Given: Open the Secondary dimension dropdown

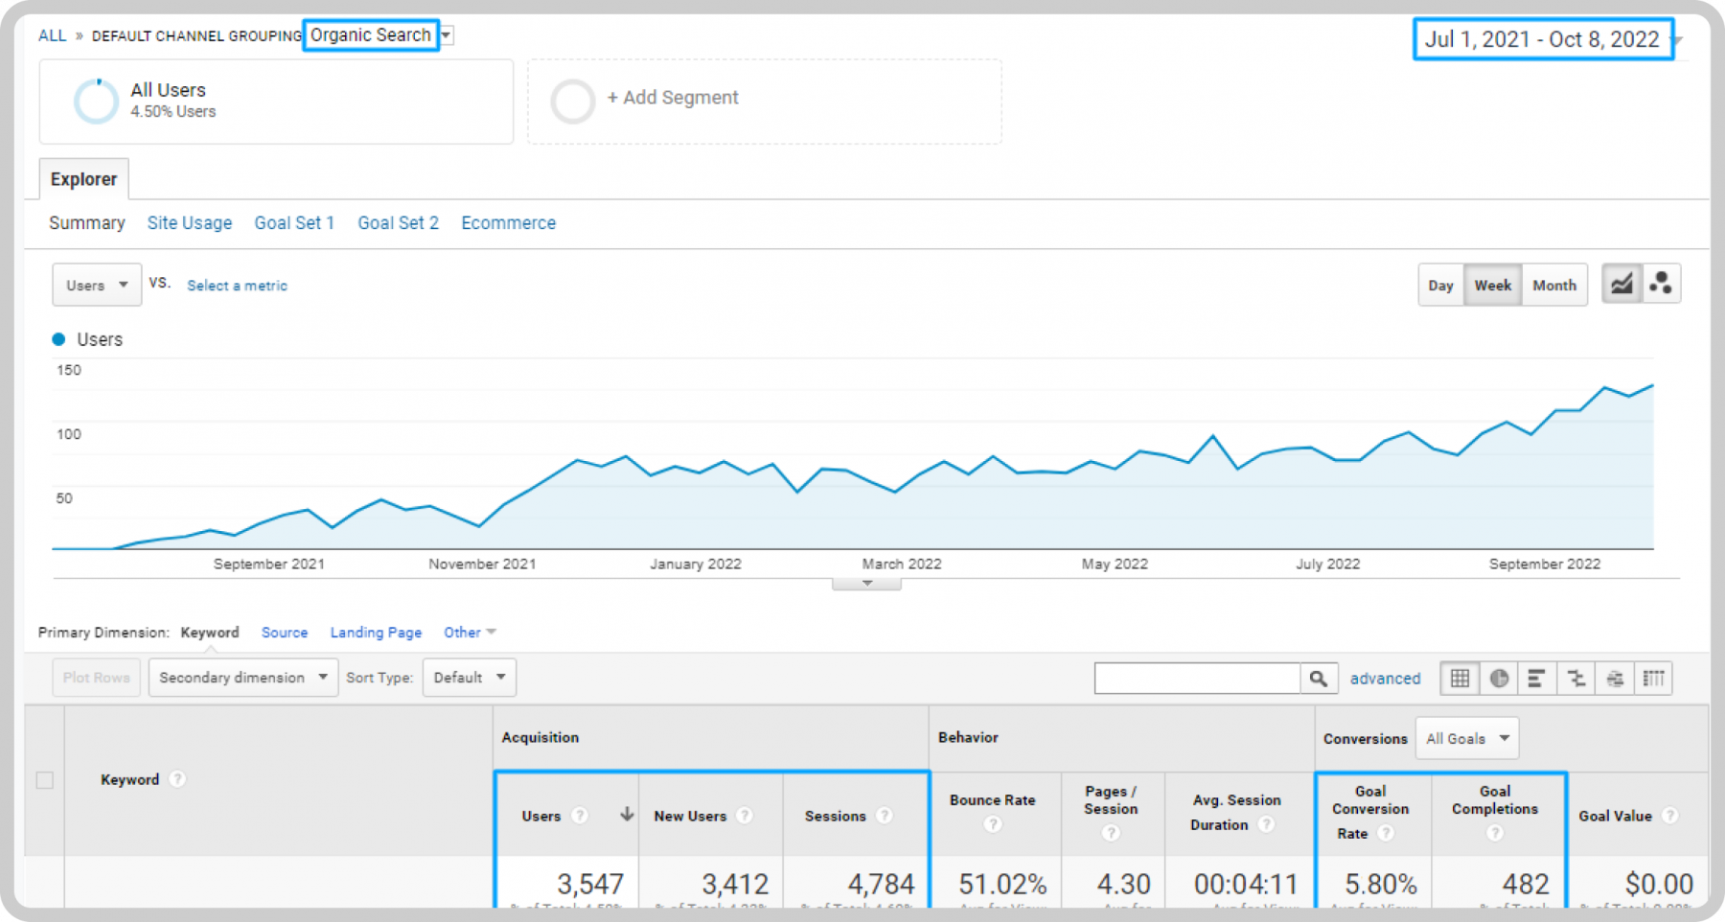Looking at the screenshot, I should pos(243,678).
